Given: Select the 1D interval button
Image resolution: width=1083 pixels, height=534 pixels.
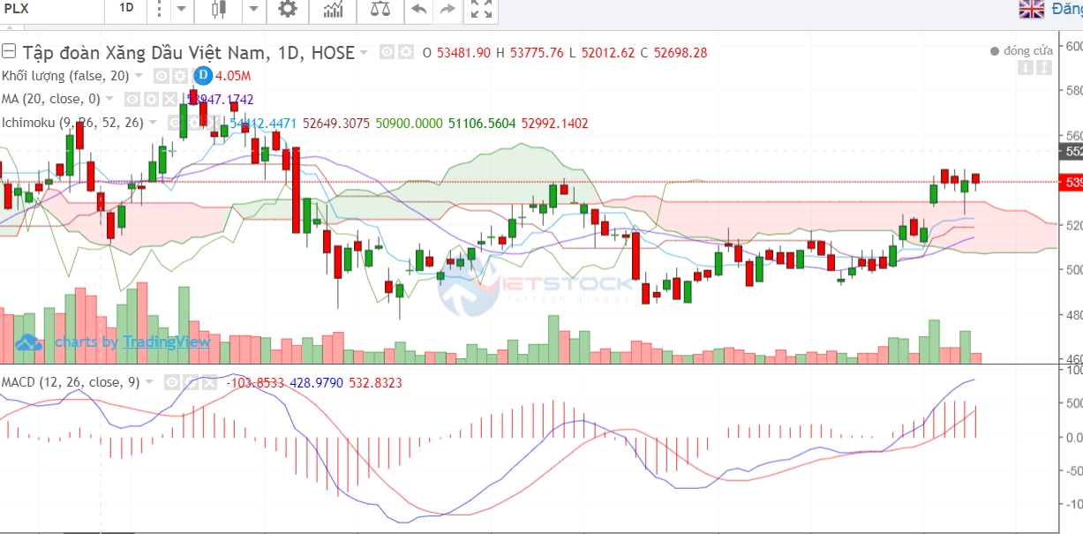Looking at the screenshot, I should (126, 9).
